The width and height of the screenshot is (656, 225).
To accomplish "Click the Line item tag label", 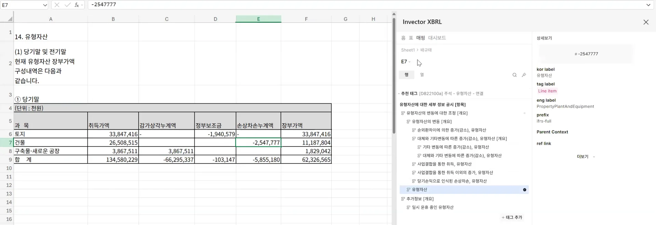I will [547, 91].
